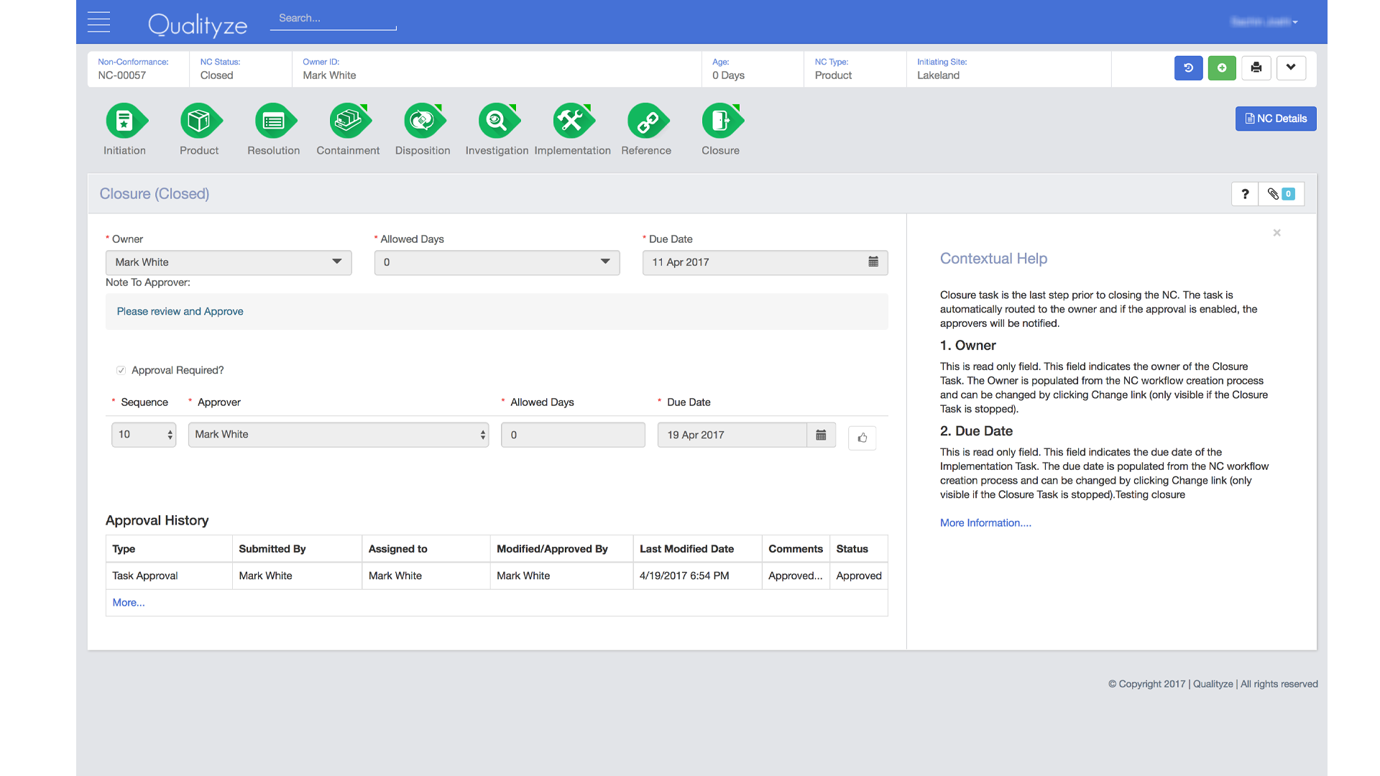The image size is (1380, 776).
Task: Select the Closure workflow tab
Action: tap(721, 121)
